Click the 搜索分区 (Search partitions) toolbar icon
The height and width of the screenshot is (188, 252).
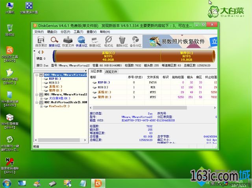coord(54,41)
